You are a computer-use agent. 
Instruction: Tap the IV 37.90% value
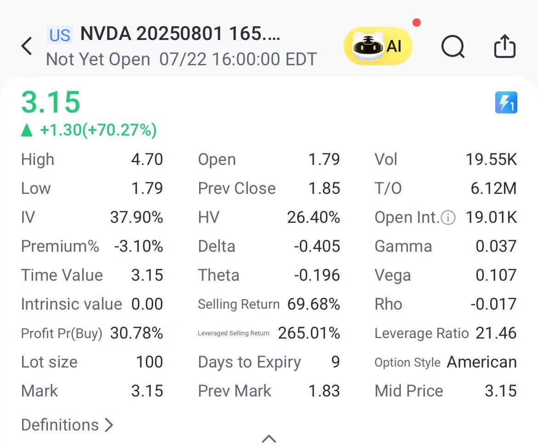click(137, 217)
